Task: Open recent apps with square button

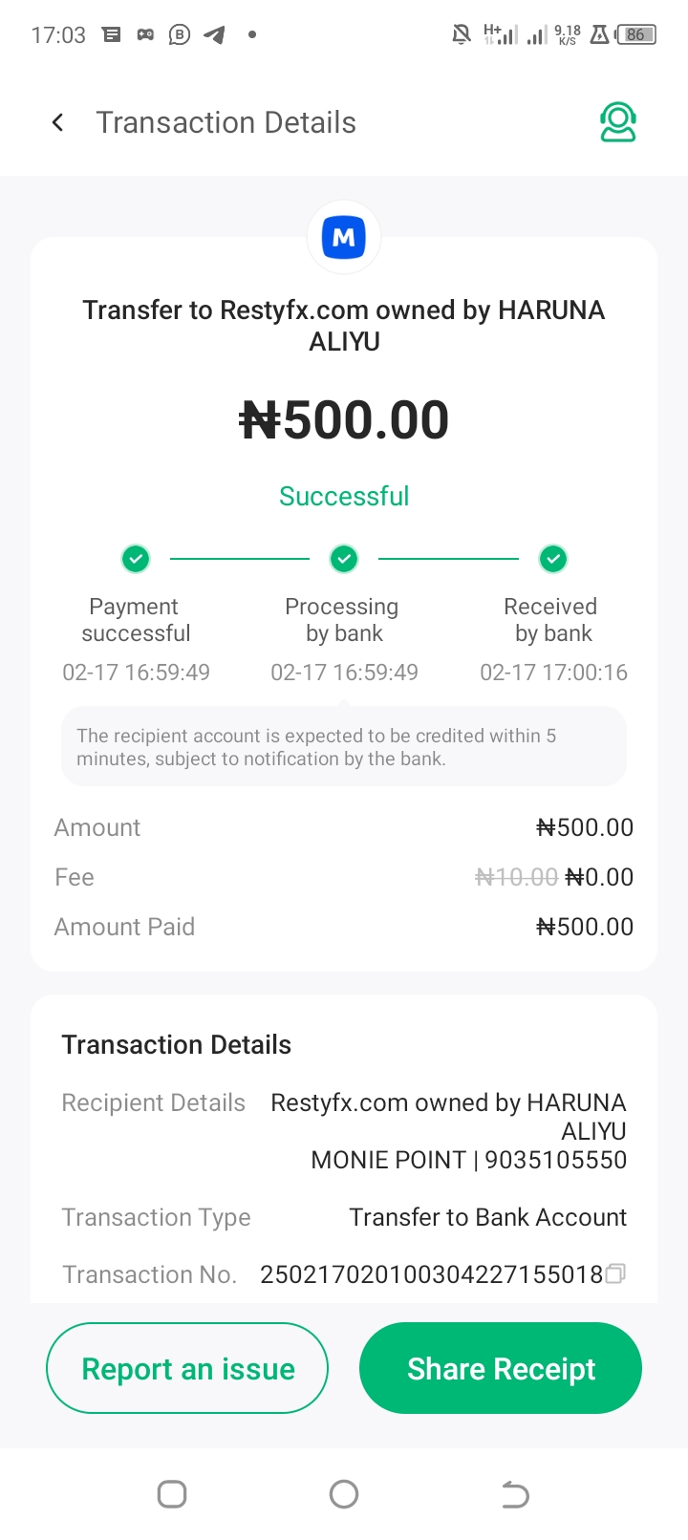Action: pyautogui.click(x=172, y=1494)
